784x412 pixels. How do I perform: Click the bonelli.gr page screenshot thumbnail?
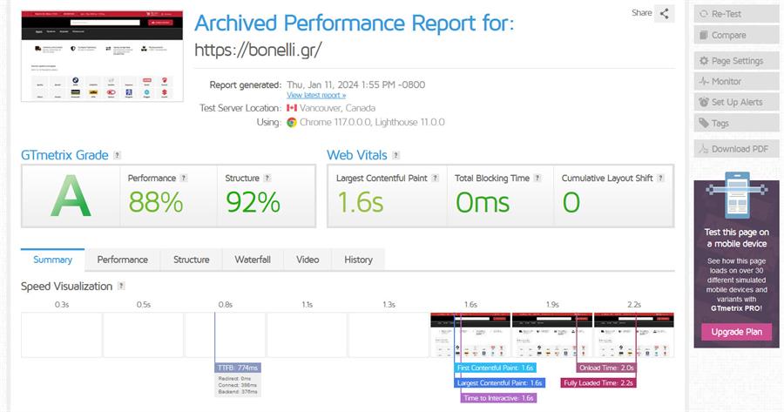point(102,56)
